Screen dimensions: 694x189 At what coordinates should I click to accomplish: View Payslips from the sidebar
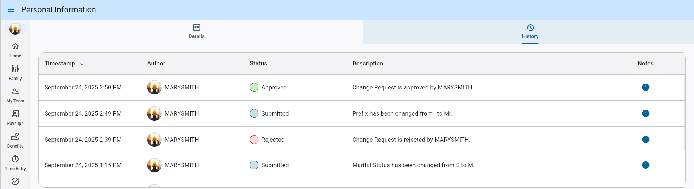(15, 118)
